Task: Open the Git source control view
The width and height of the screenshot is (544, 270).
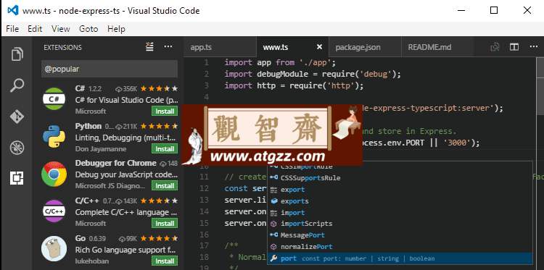Action: (17, 117)
